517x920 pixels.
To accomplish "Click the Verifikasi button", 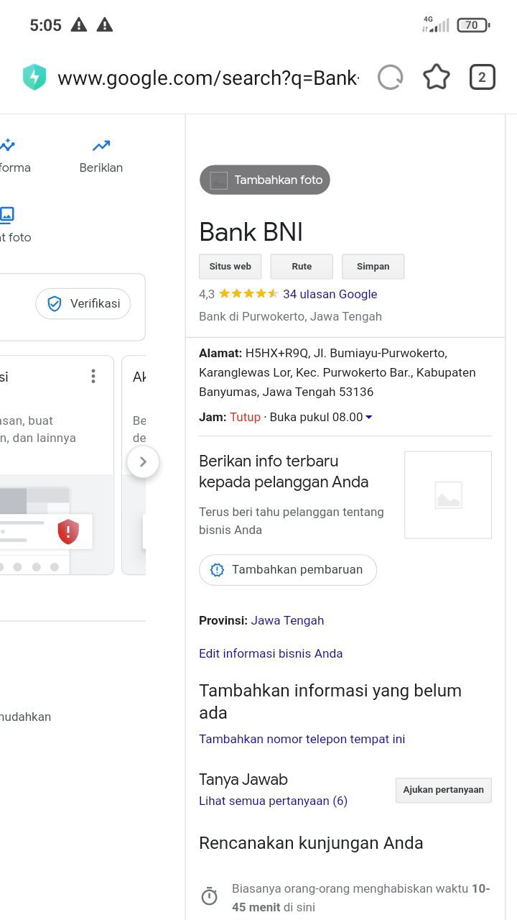I will point(83,304).
